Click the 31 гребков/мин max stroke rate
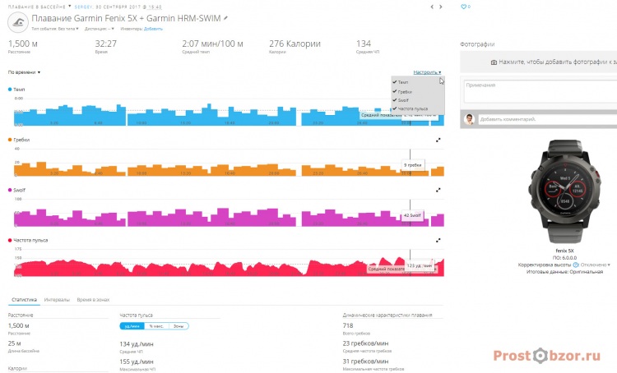The height and width of the screenshot is (373, 617). click(365, 361)
